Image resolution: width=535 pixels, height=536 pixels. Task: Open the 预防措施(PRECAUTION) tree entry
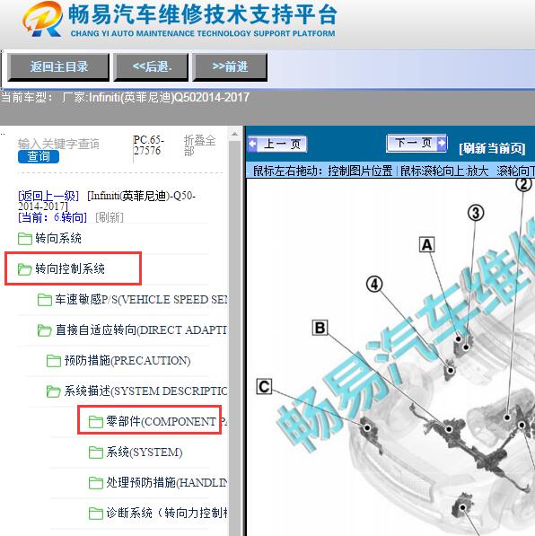(127, 360)
